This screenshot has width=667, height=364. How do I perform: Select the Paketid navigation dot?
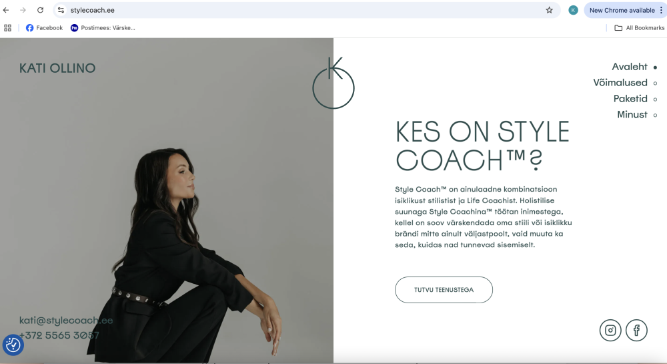pyautogui.click(x=655, y=100)
